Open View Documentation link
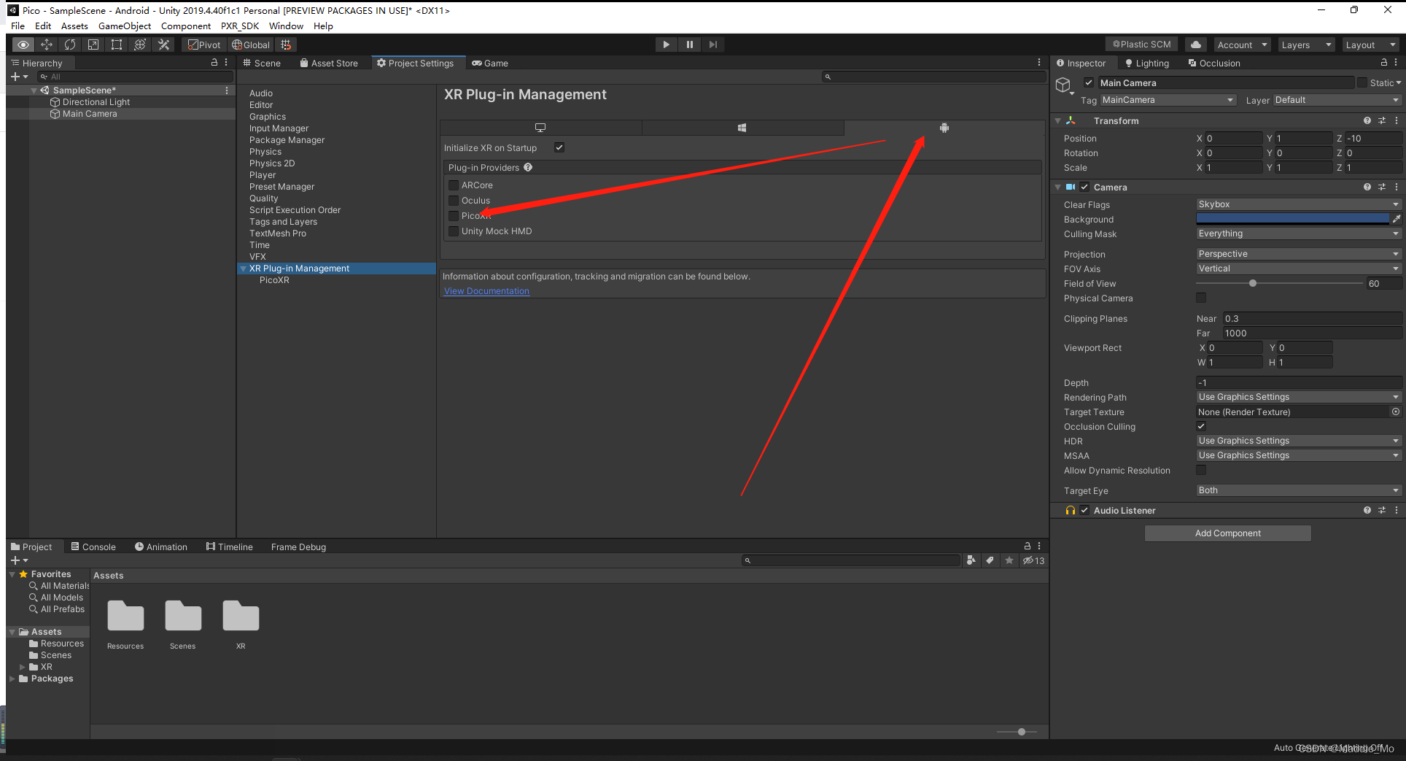The image size is (1406, 761). point(487,291)
